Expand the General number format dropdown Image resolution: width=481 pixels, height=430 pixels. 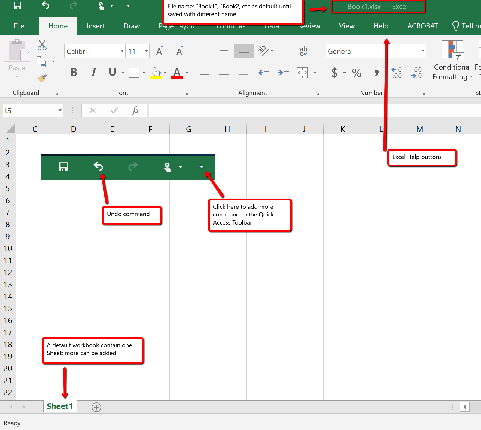click(423, 51)
